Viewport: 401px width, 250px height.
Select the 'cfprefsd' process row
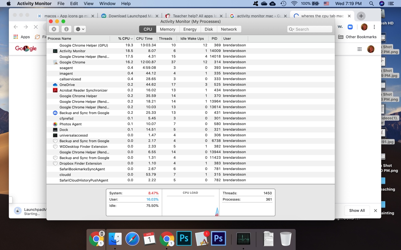190,118
